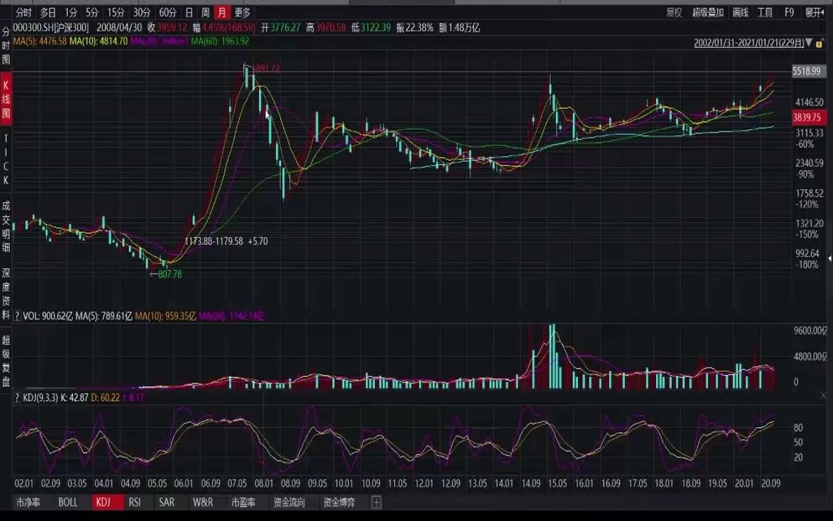
Task: Open the 超级复盘 sidebar tab
Action: 6,360
